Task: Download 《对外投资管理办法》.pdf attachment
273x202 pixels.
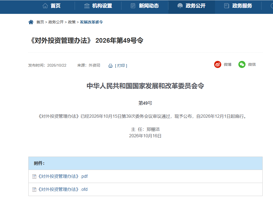Action: pyautogui.click(x=63, y=176)
